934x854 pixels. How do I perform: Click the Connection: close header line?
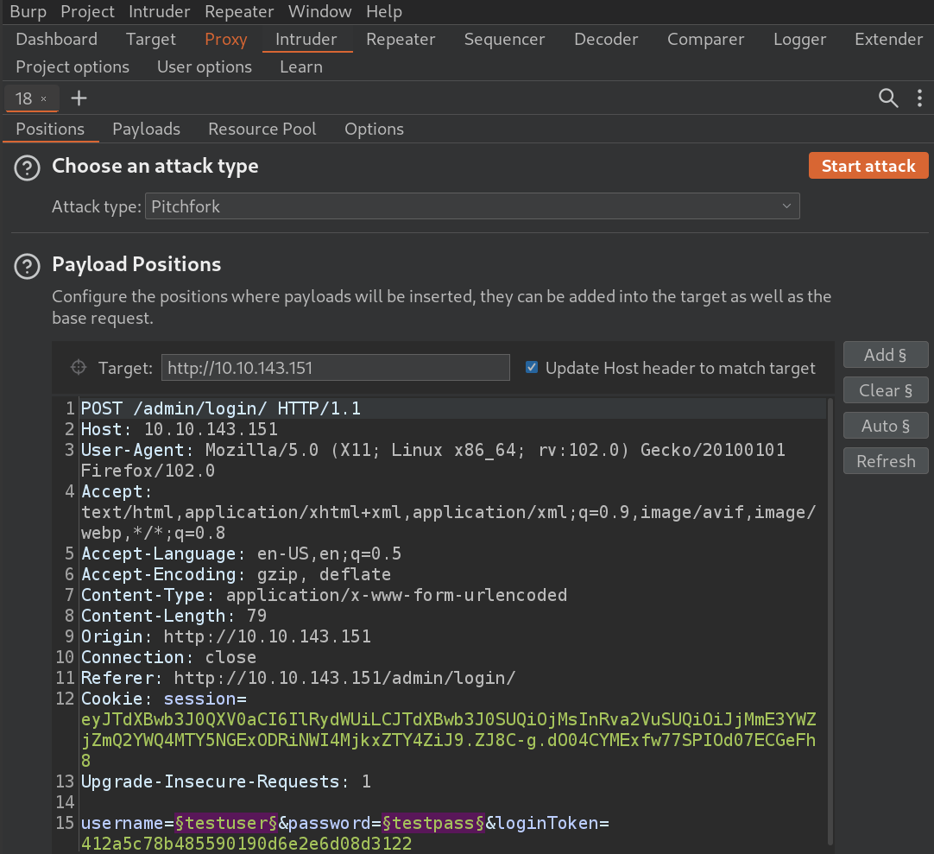click(x=168, y=657)
